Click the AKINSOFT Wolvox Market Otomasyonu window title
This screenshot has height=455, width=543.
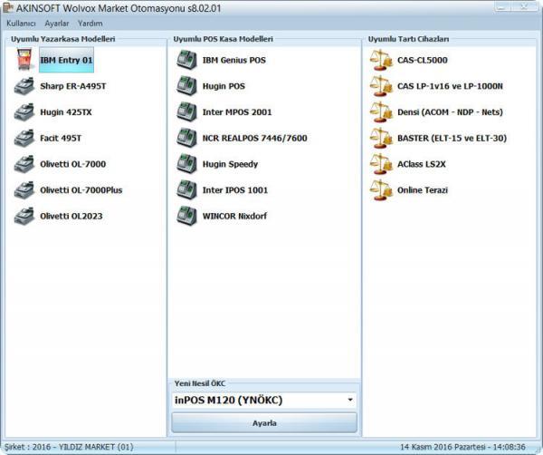tap(119, 8)
